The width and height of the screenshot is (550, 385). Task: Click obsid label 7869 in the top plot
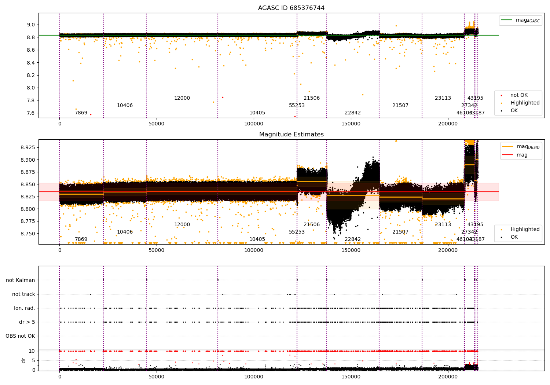pos(81,113)
